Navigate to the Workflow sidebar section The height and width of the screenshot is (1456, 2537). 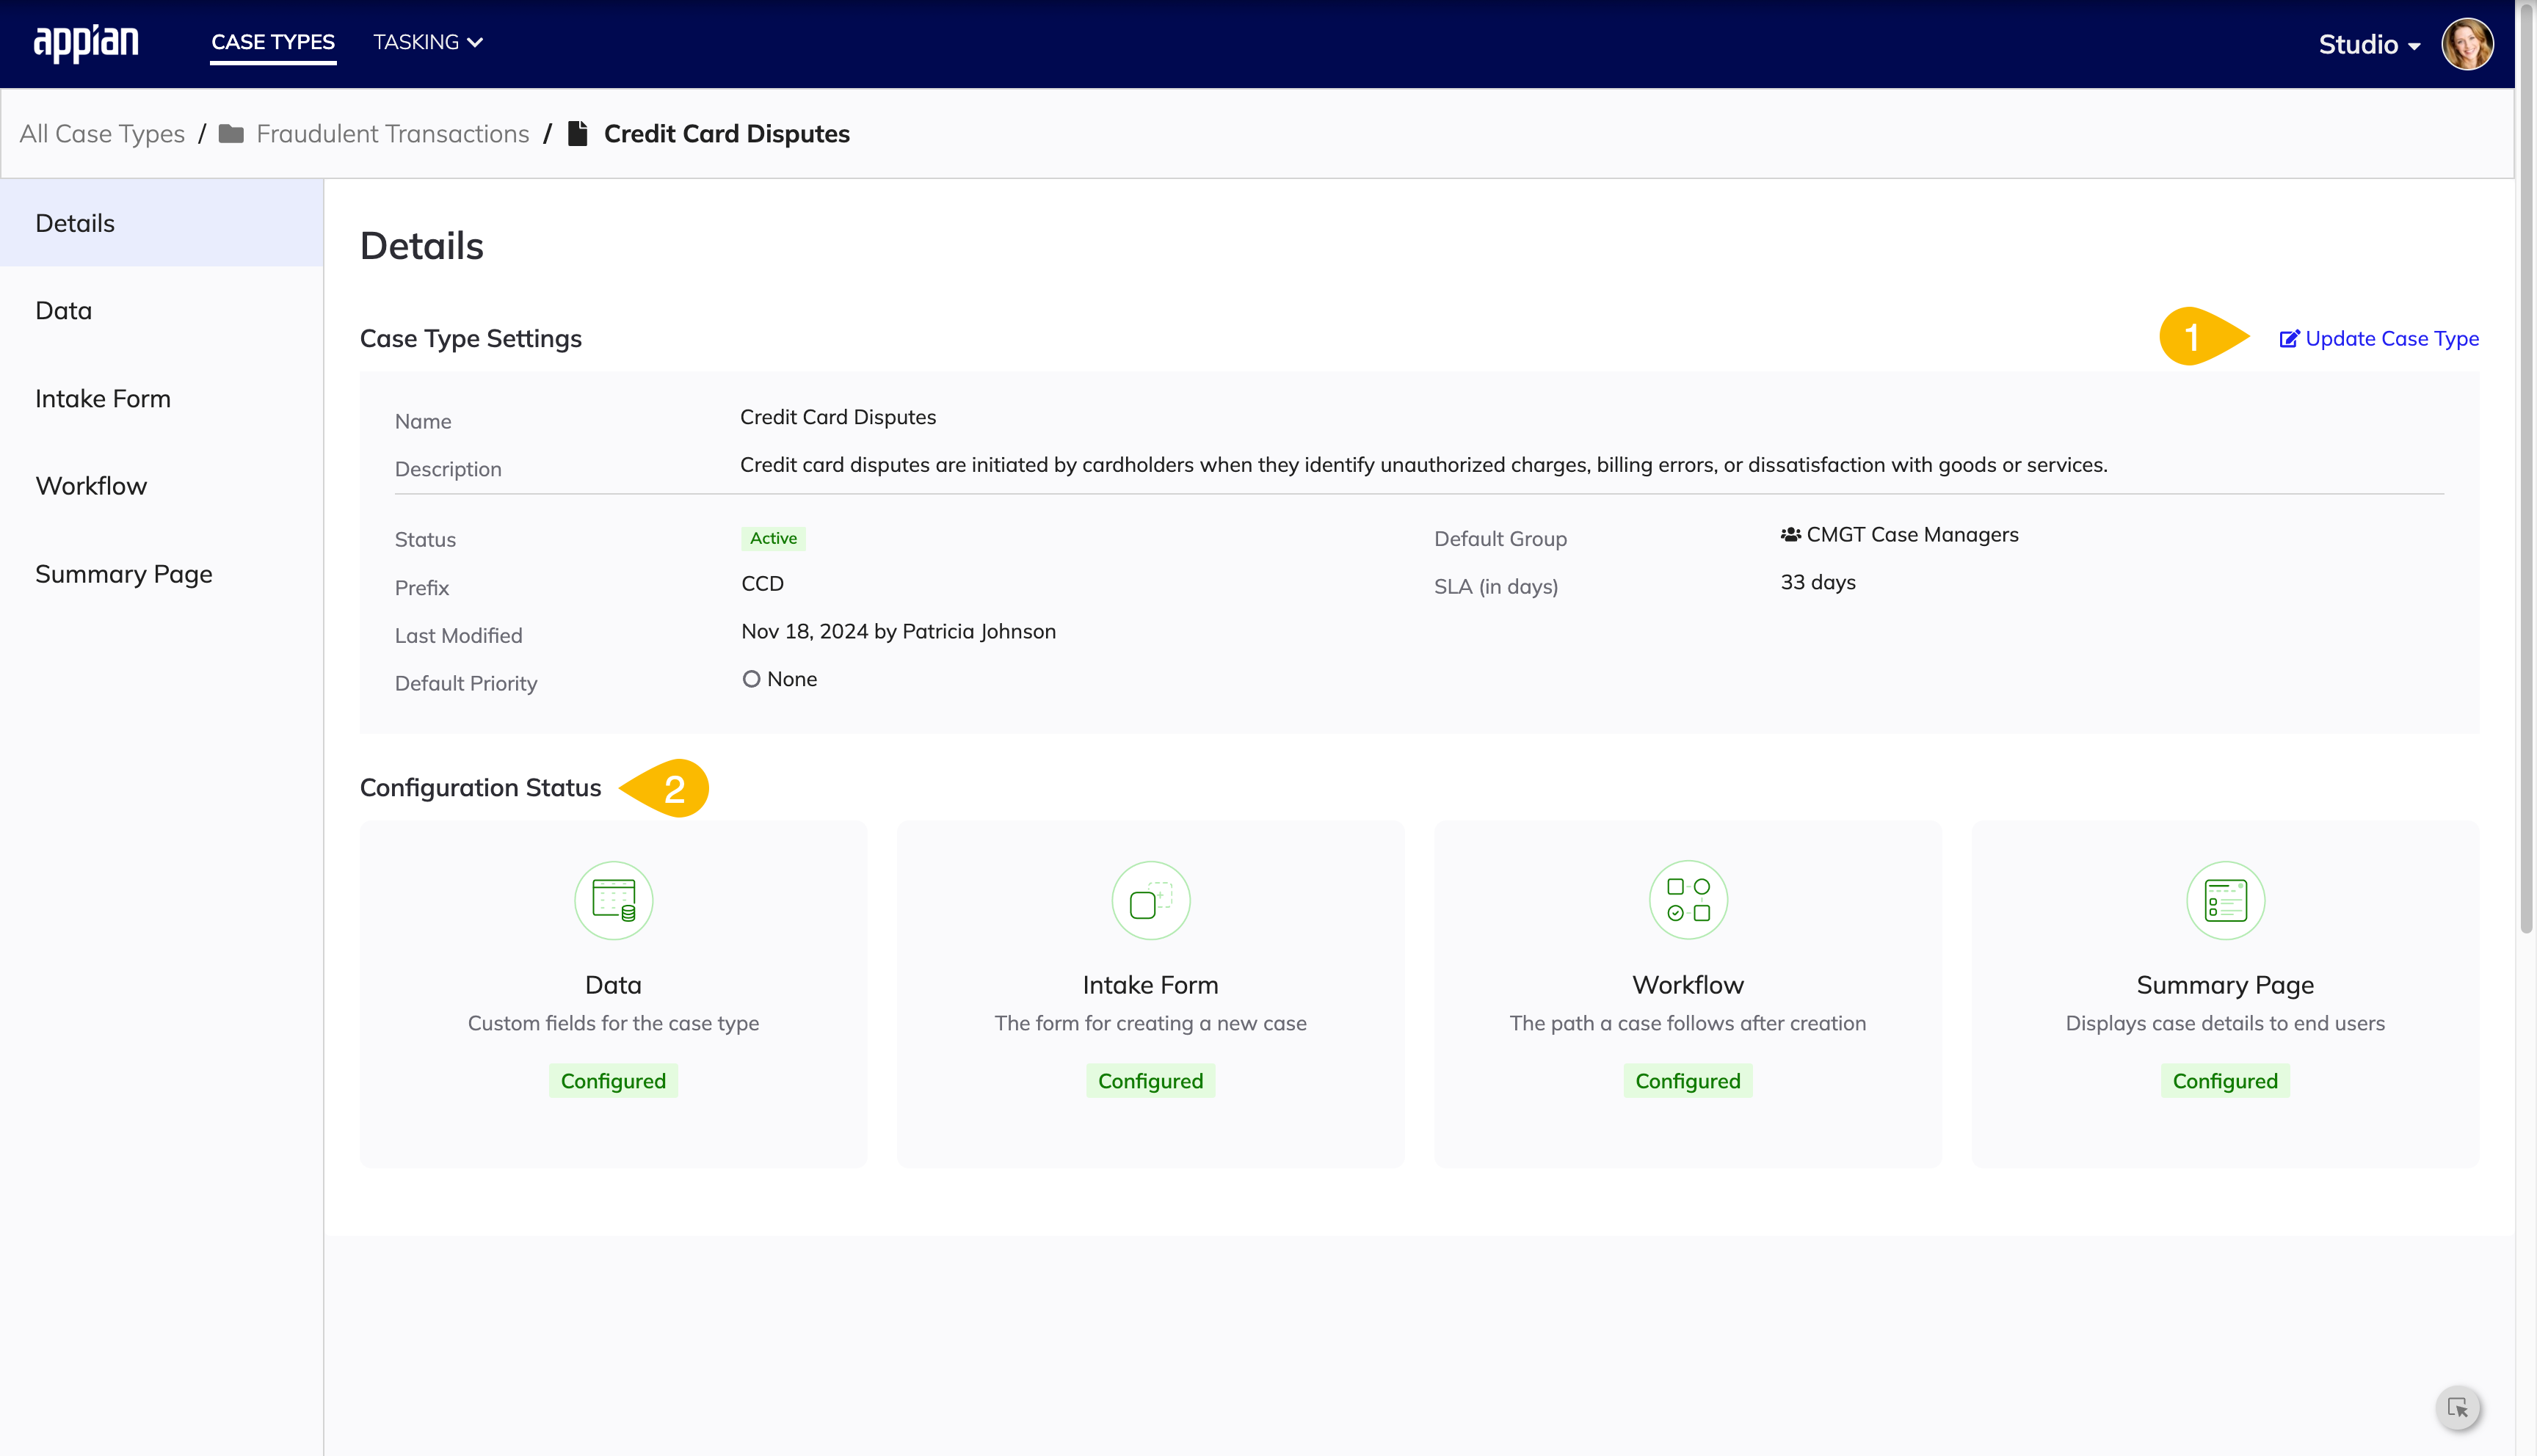pos(90,484)
